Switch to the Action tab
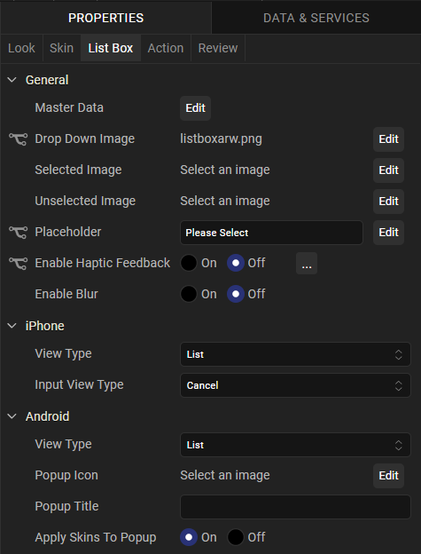 click(166, 48)
